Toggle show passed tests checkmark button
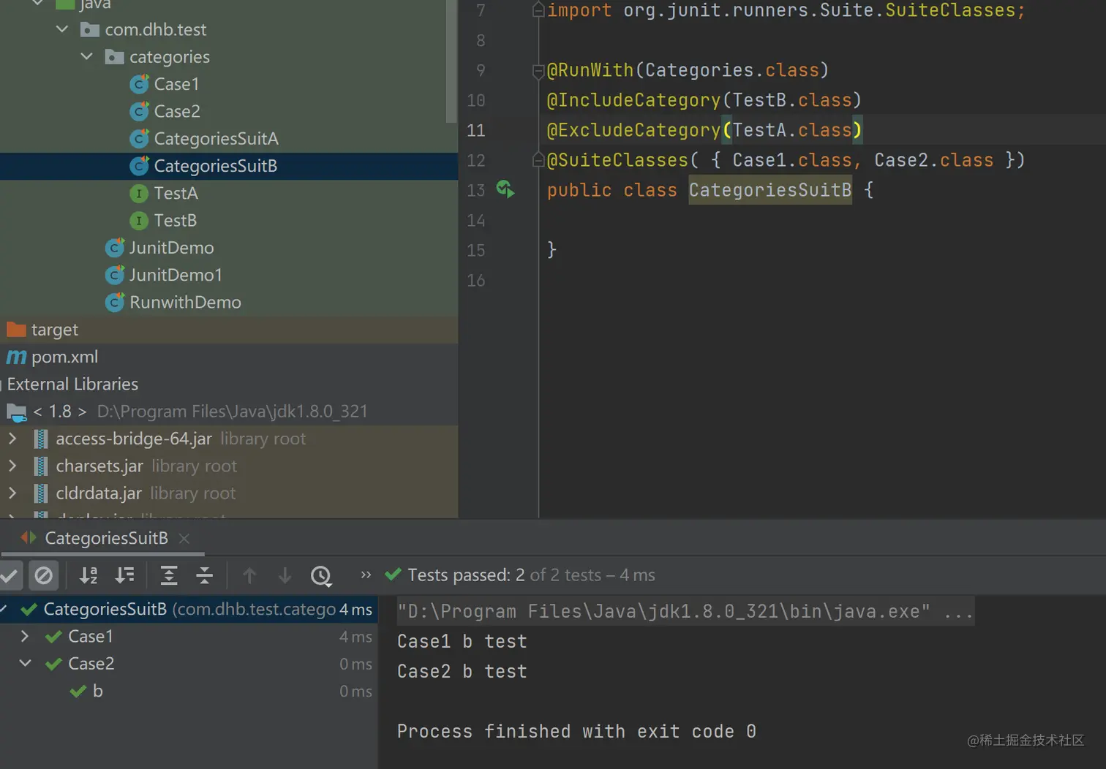Screen dimensions: 1106x769 point(9,576)
